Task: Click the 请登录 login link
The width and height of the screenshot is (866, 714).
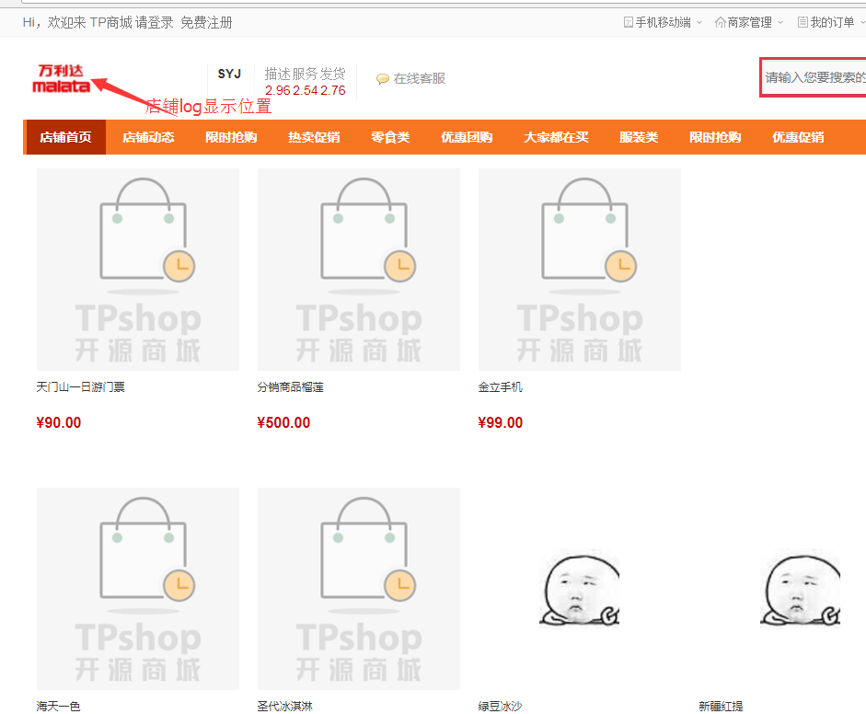Action: [x=155, y=22]
